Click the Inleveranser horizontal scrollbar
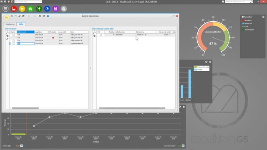Viewport: 267px width, 150px height. pos(25,108)
